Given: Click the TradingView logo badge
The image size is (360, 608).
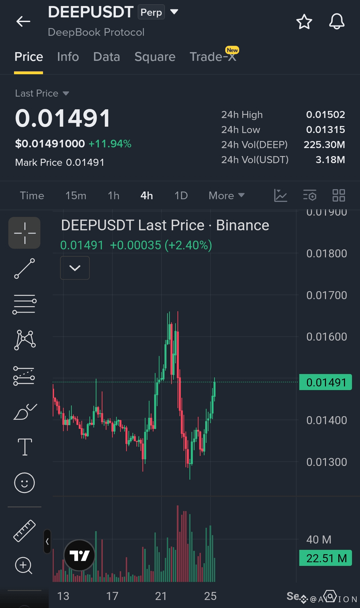Looking at the screenshot, I should point(79,556).
